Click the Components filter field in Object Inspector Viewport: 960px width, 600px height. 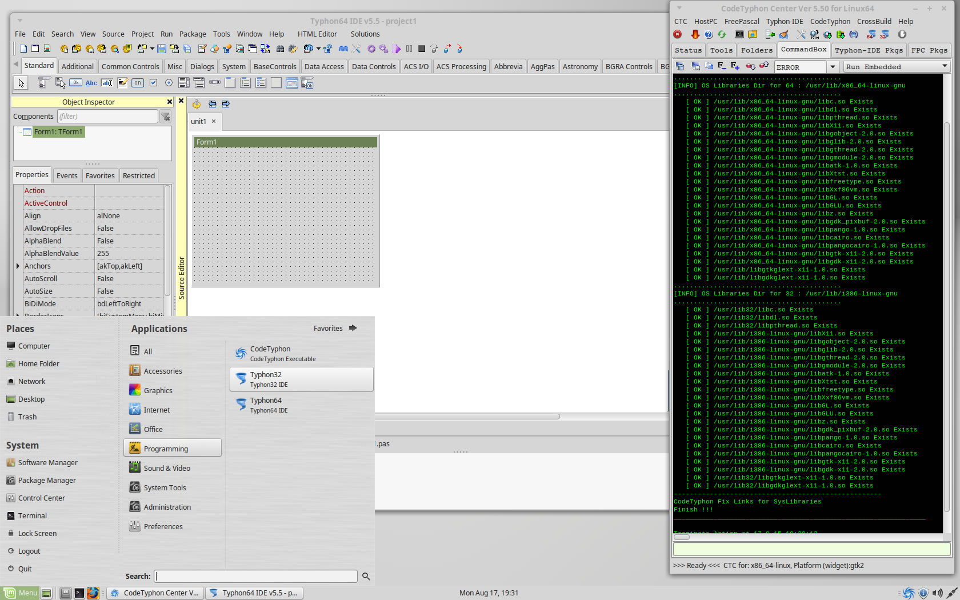point(108,117)
